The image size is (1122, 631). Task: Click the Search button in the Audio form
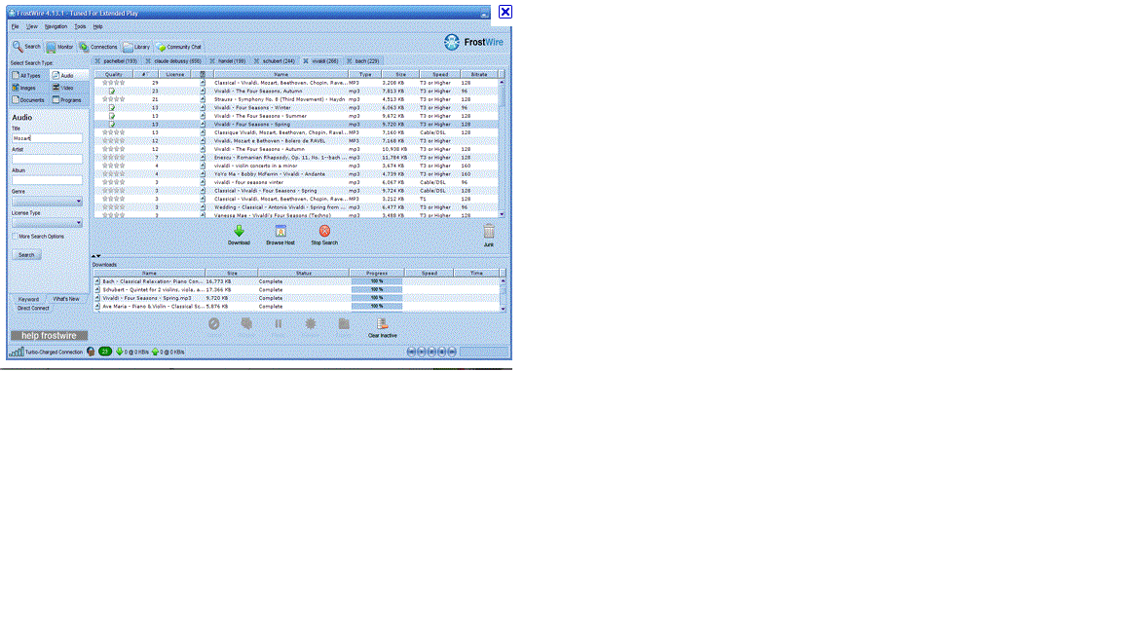[x=26, y=255]
